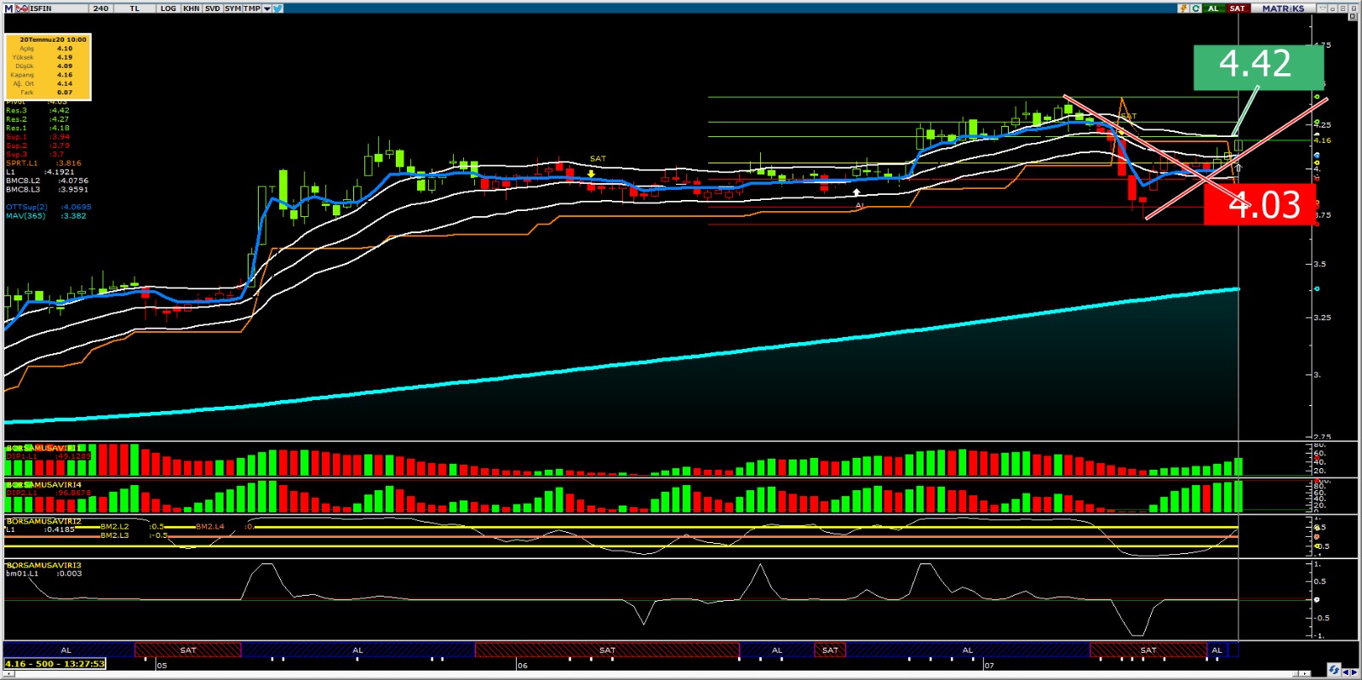Toggle the KHN option in toolbar
Viewport: 1362px width, 680px height.
(192, 9)
